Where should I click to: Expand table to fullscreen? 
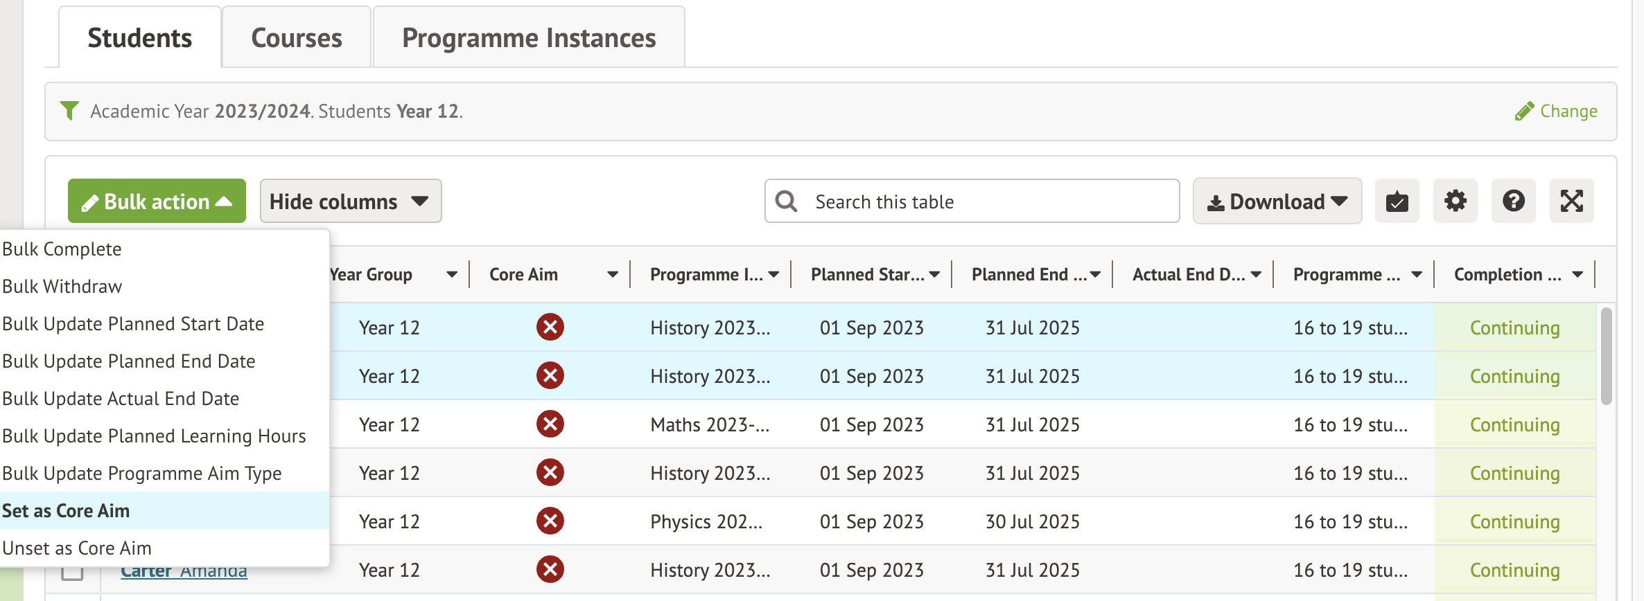pyautogui.click(x=1571, y=201)
